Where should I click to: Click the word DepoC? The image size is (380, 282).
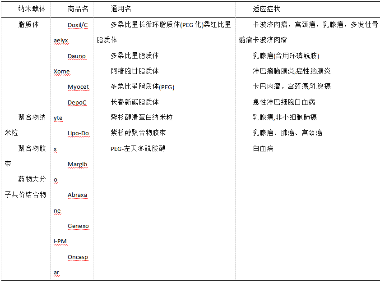click(77, 103)
